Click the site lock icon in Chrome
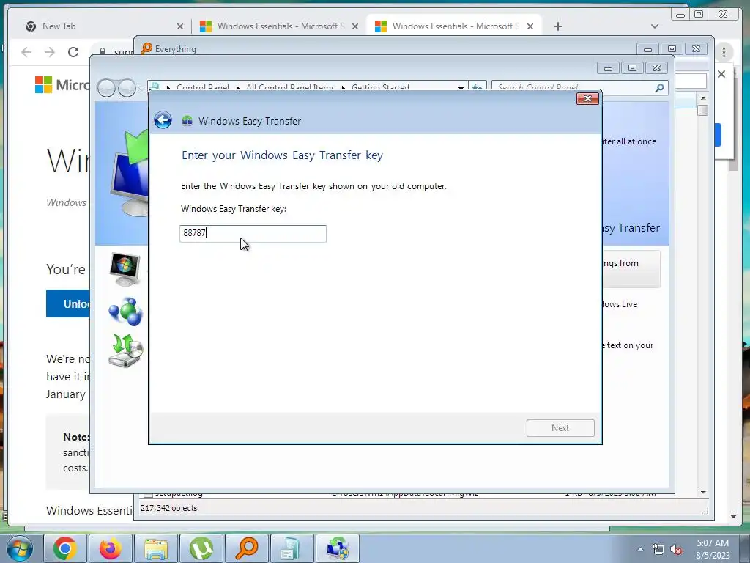The width and height of the screenshot is (750, 563). (103, 52)
